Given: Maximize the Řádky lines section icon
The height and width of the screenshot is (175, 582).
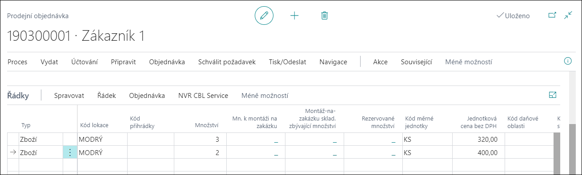Looking at the screenshot, I should (x=553, y=95).
